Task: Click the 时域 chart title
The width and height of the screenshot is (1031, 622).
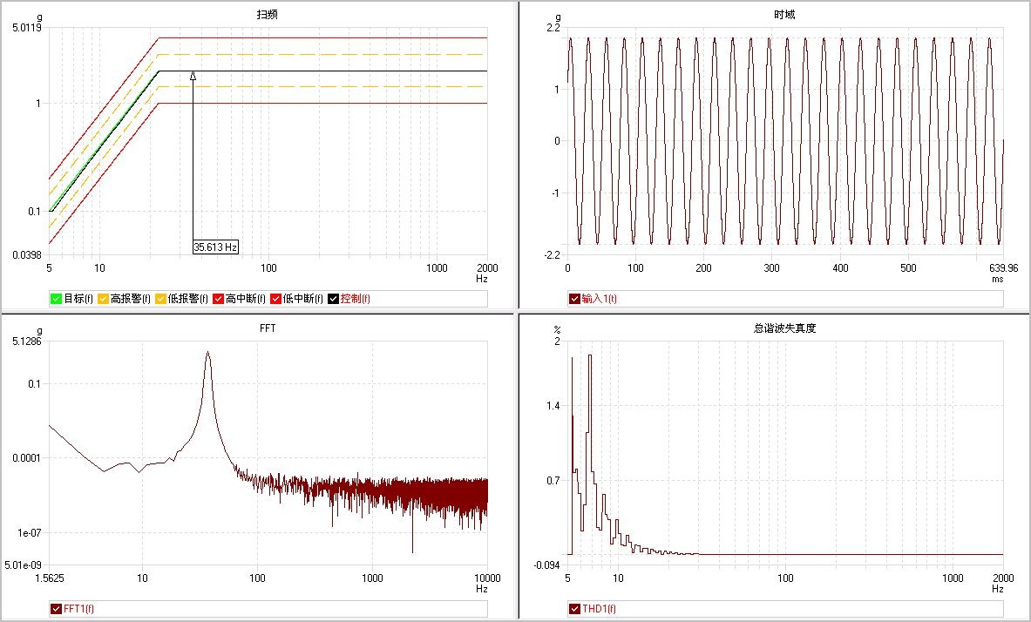Action: tap(784, 15)
